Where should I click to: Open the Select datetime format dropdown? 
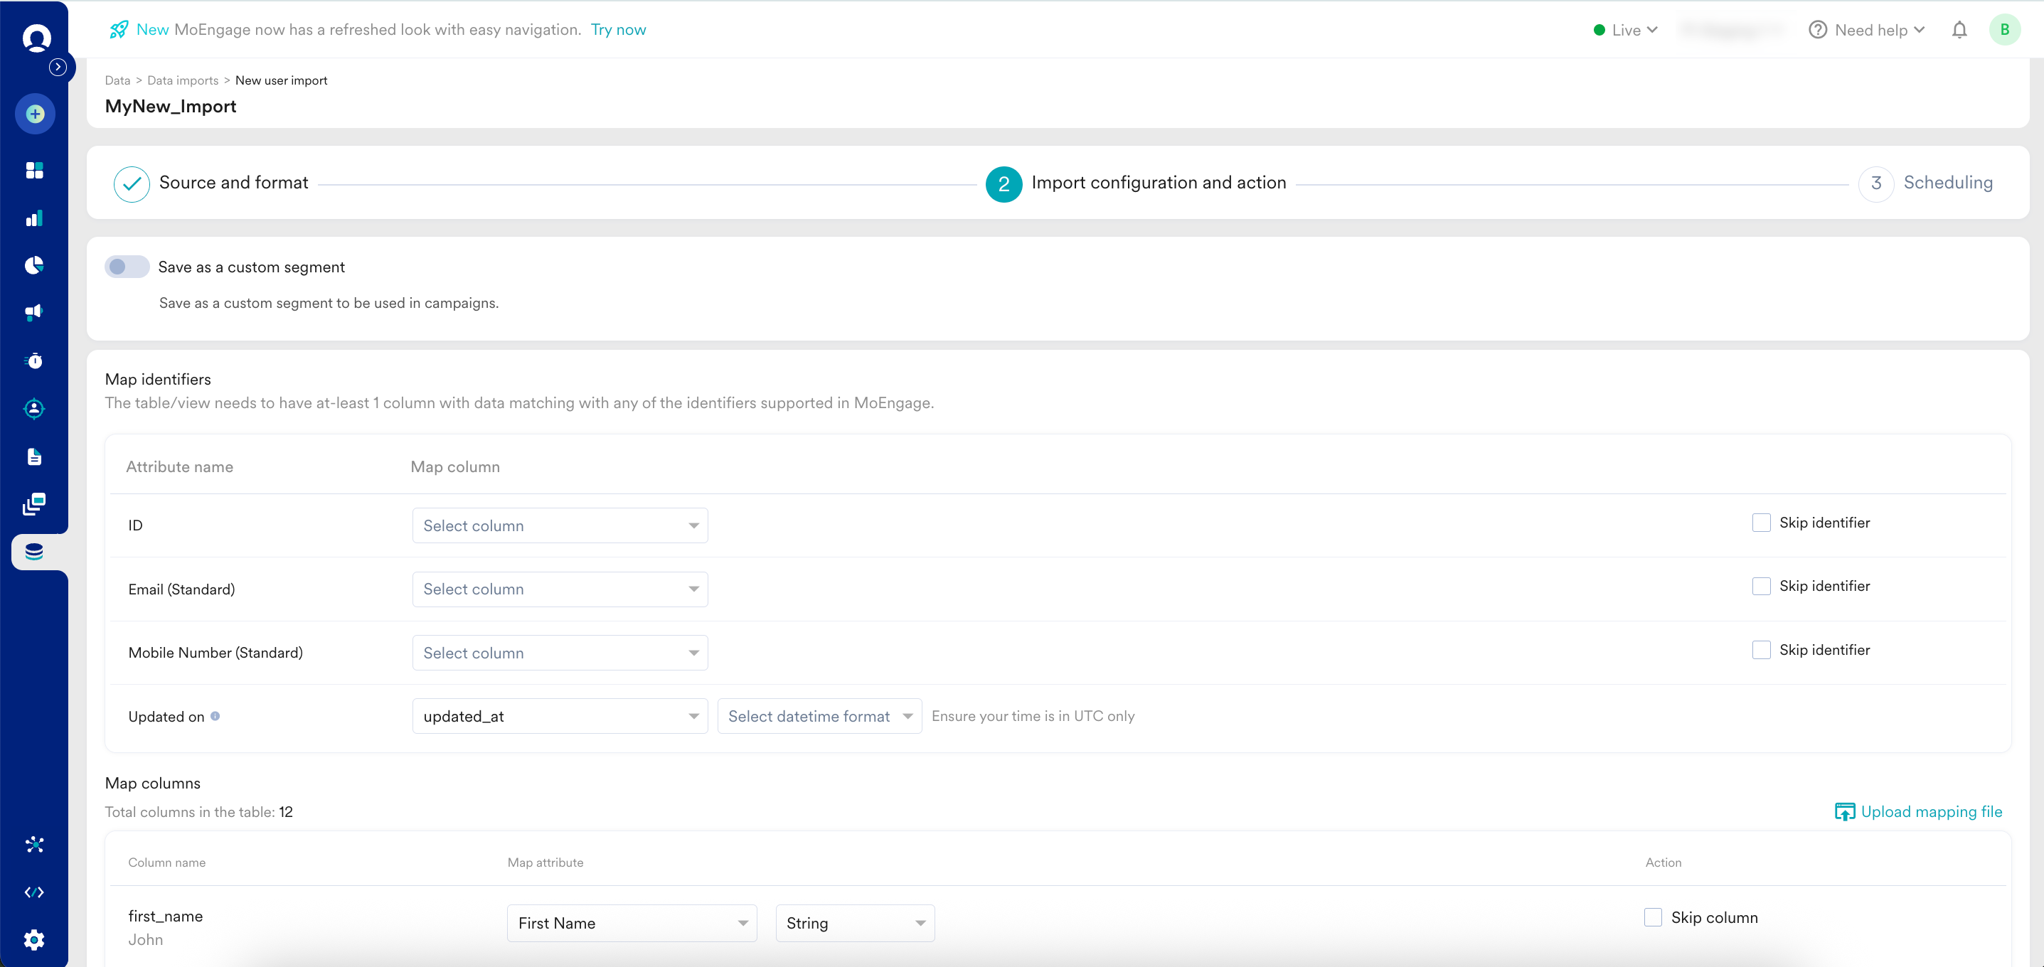click(x=819, y=716)
